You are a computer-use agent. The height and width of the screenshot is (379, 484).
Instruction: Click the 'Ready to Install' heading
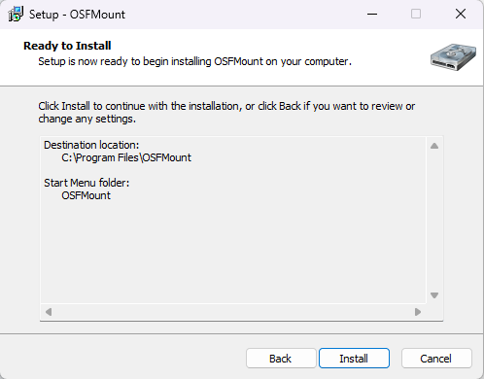(x=67, y=46)
